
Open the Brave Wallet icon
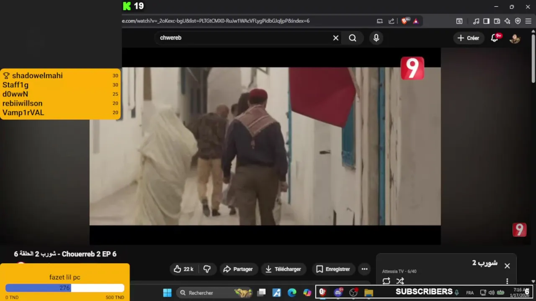pyautogui.click(x=497, y=21)
